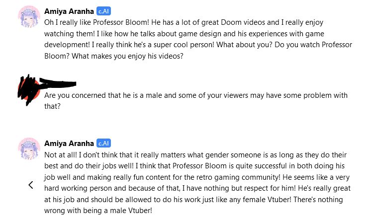This screenshot has height=218, width=366.
Task: Select the user question "Are you concerned" line
Action: pyautogui.click(x=196, y=95)
